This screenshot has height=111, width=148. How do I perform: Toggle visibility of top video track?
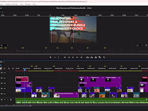(5, 73)
